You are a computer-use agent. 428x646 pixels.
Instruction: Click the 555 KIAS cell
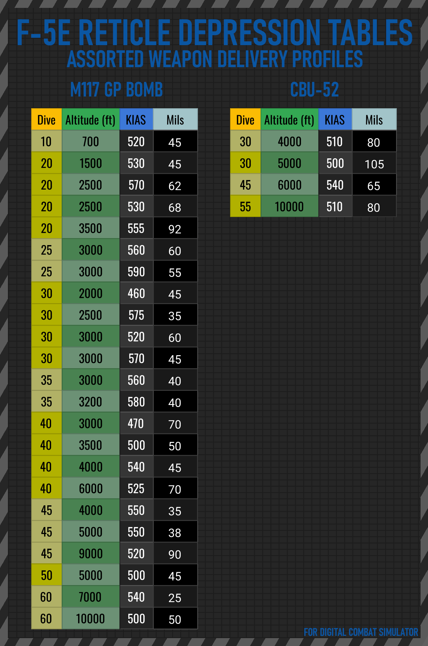[136, 228]
